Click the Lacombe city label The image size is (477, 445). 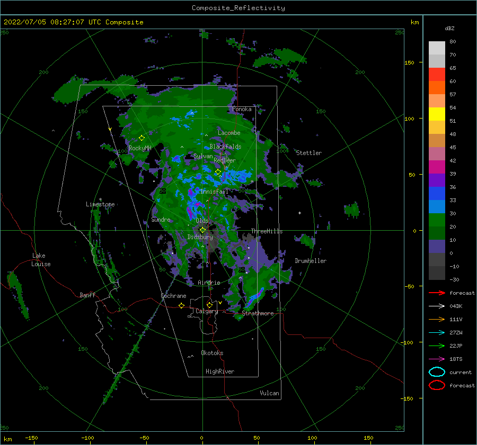click(x=229, y=133)
